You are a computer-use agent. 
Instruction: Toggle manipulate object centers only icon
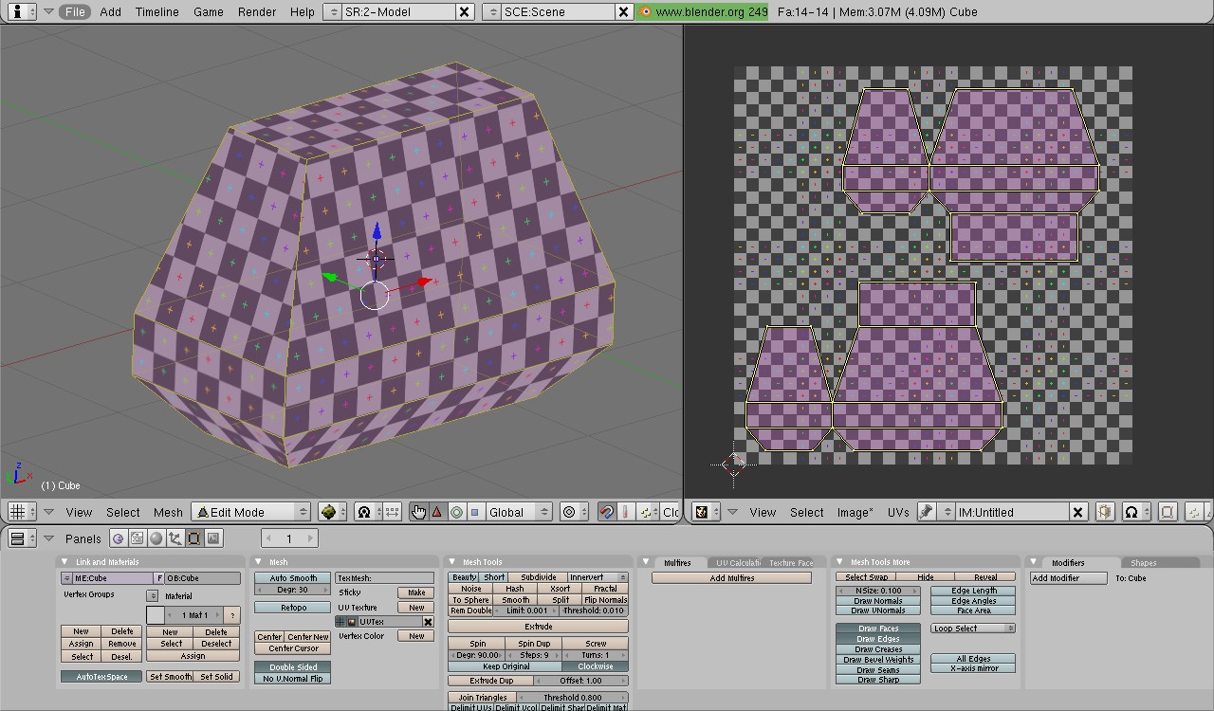(393, 512)
